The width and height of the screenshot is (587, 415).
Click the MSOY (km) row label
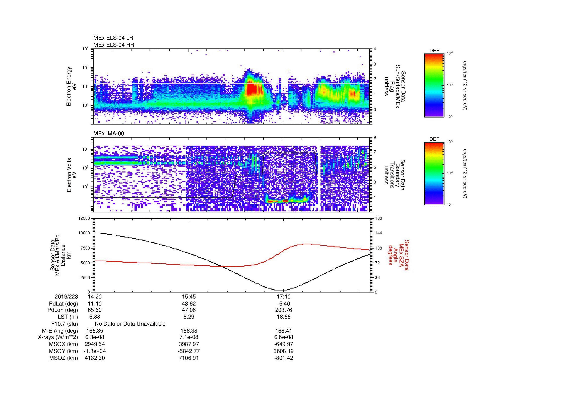point(63,351)
